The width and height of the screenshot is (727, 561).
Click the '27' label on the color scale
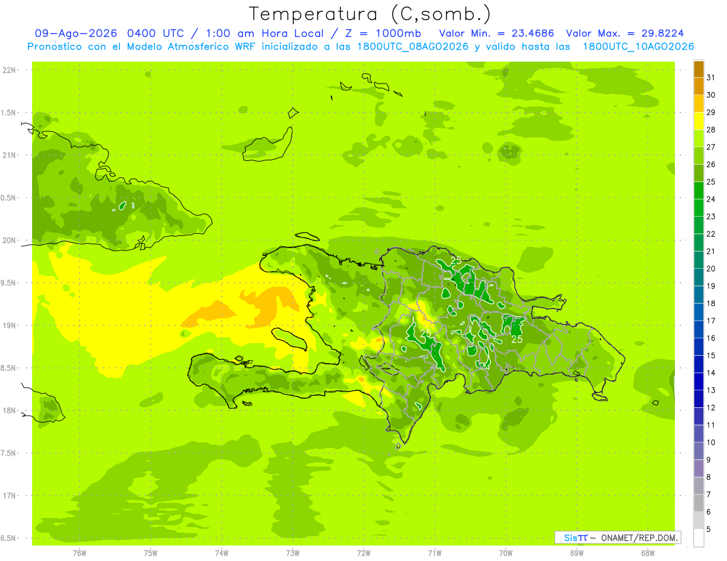point(711,147)
